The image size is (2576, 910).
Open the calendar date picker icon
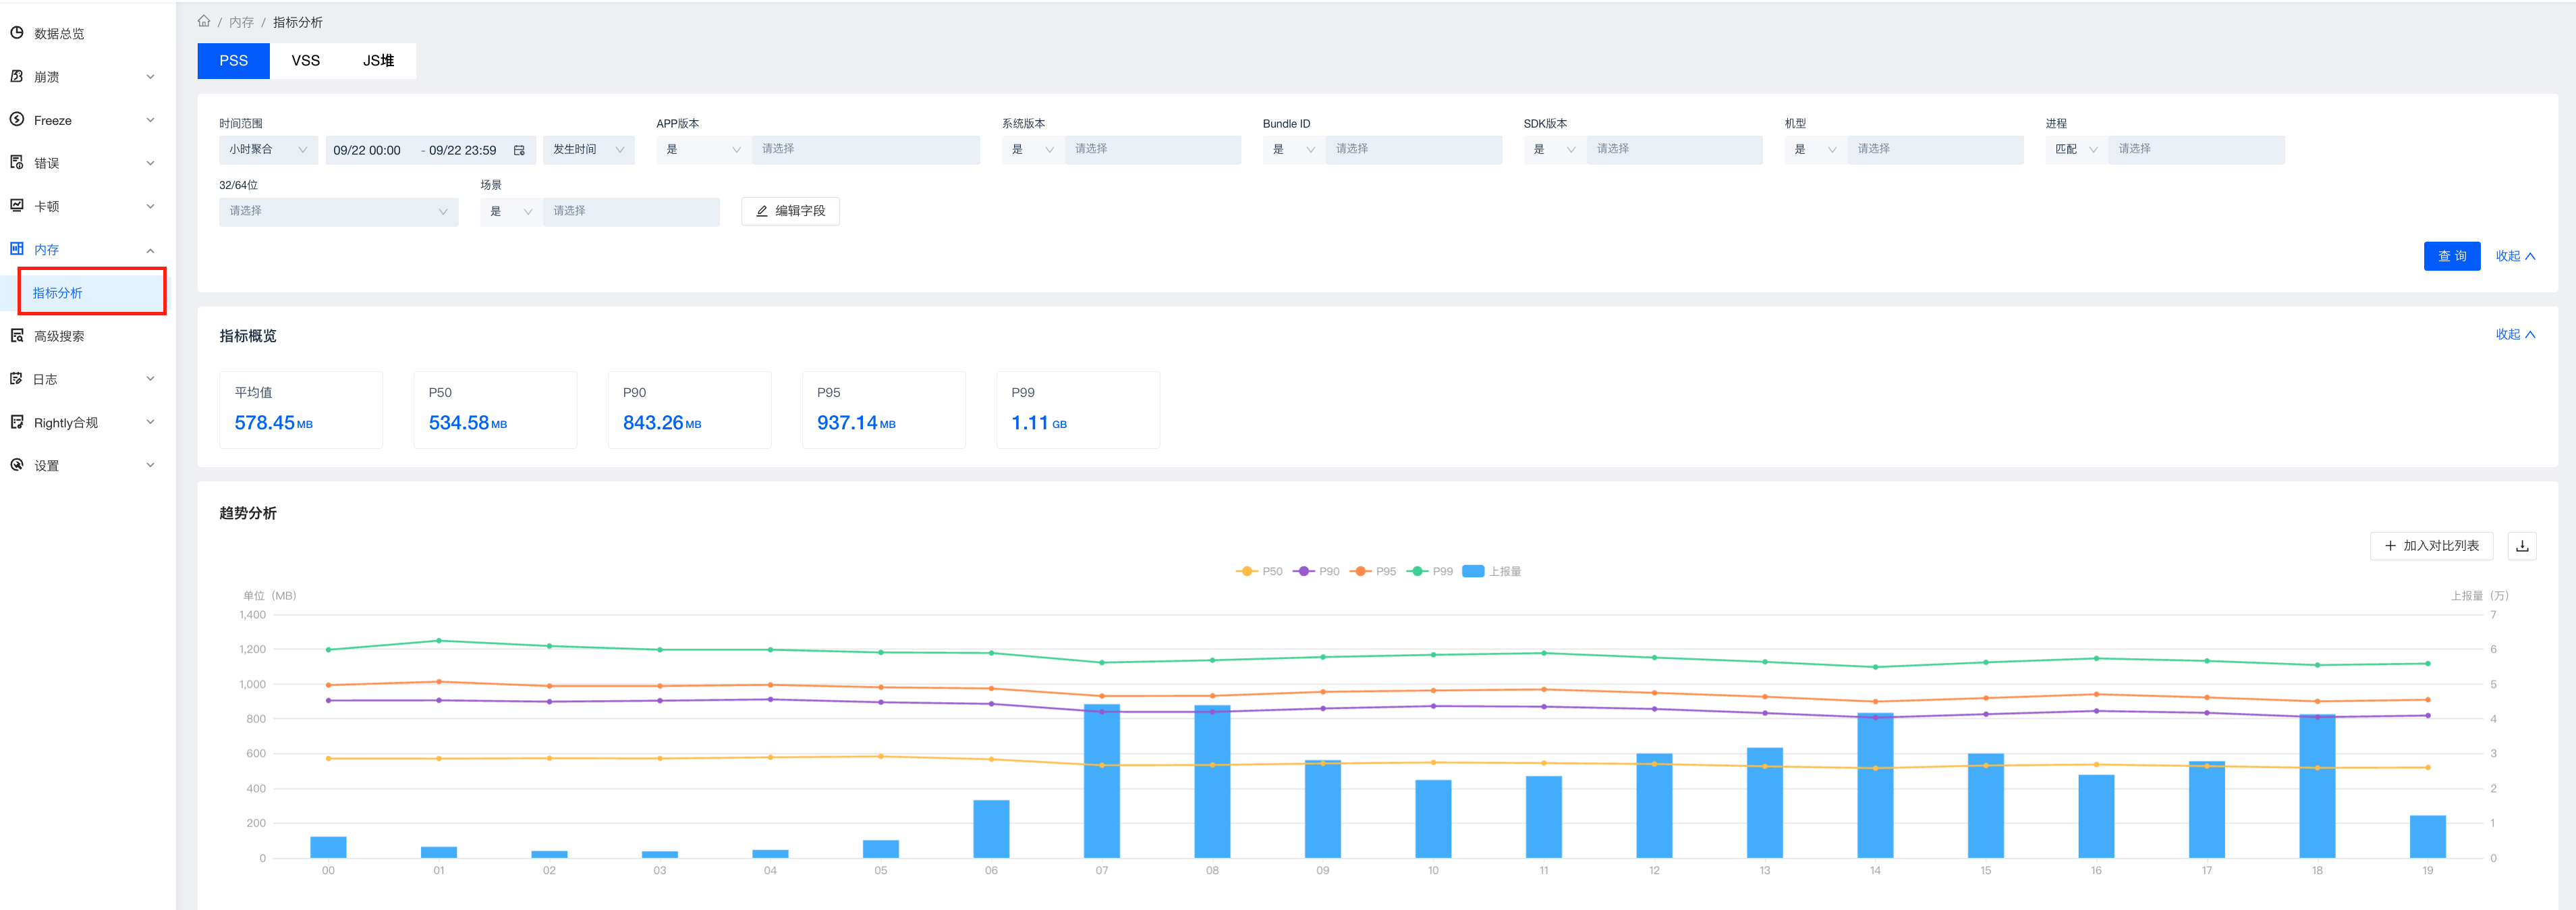click(519, 150)
